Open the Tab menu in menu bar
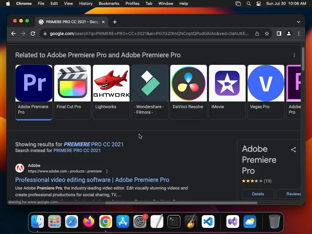 (x=149, y=4)
